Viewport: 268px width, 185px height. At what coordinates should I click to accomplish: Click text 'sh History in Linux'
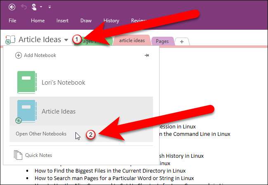tap(181, 156)
